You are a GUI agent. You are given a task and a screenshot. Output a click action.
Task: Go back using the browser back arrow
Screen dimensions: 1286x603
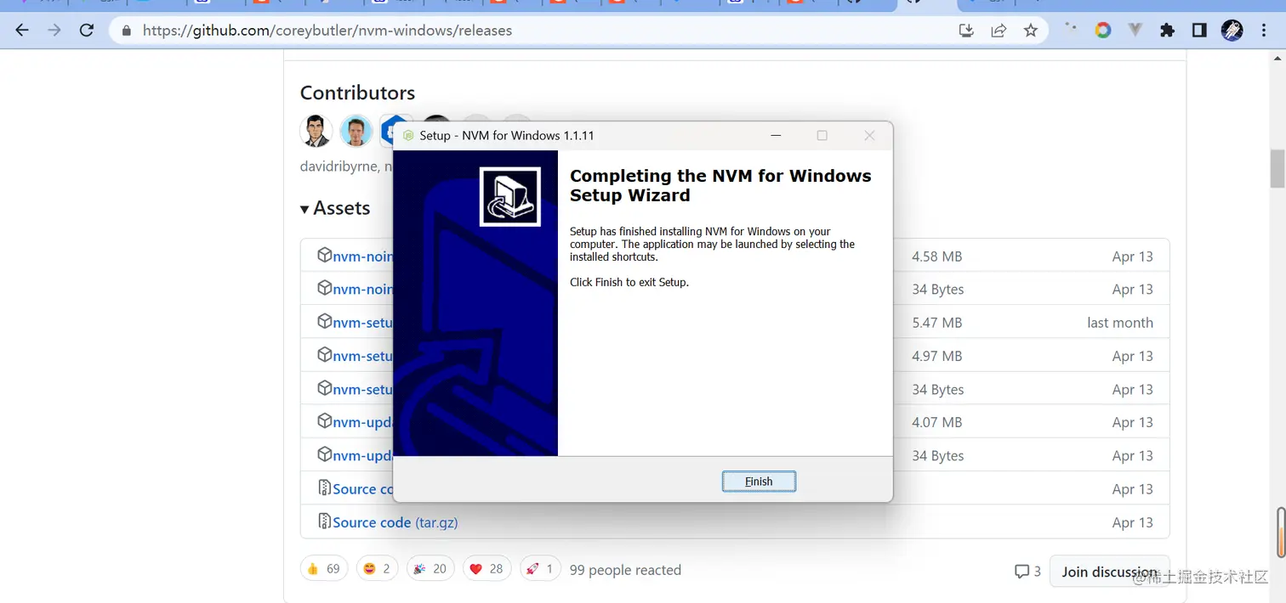(23, 31)
